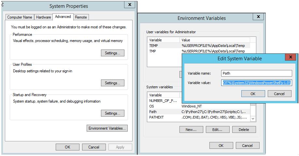Open Performance Settings
299x156 pixels.
112,53
